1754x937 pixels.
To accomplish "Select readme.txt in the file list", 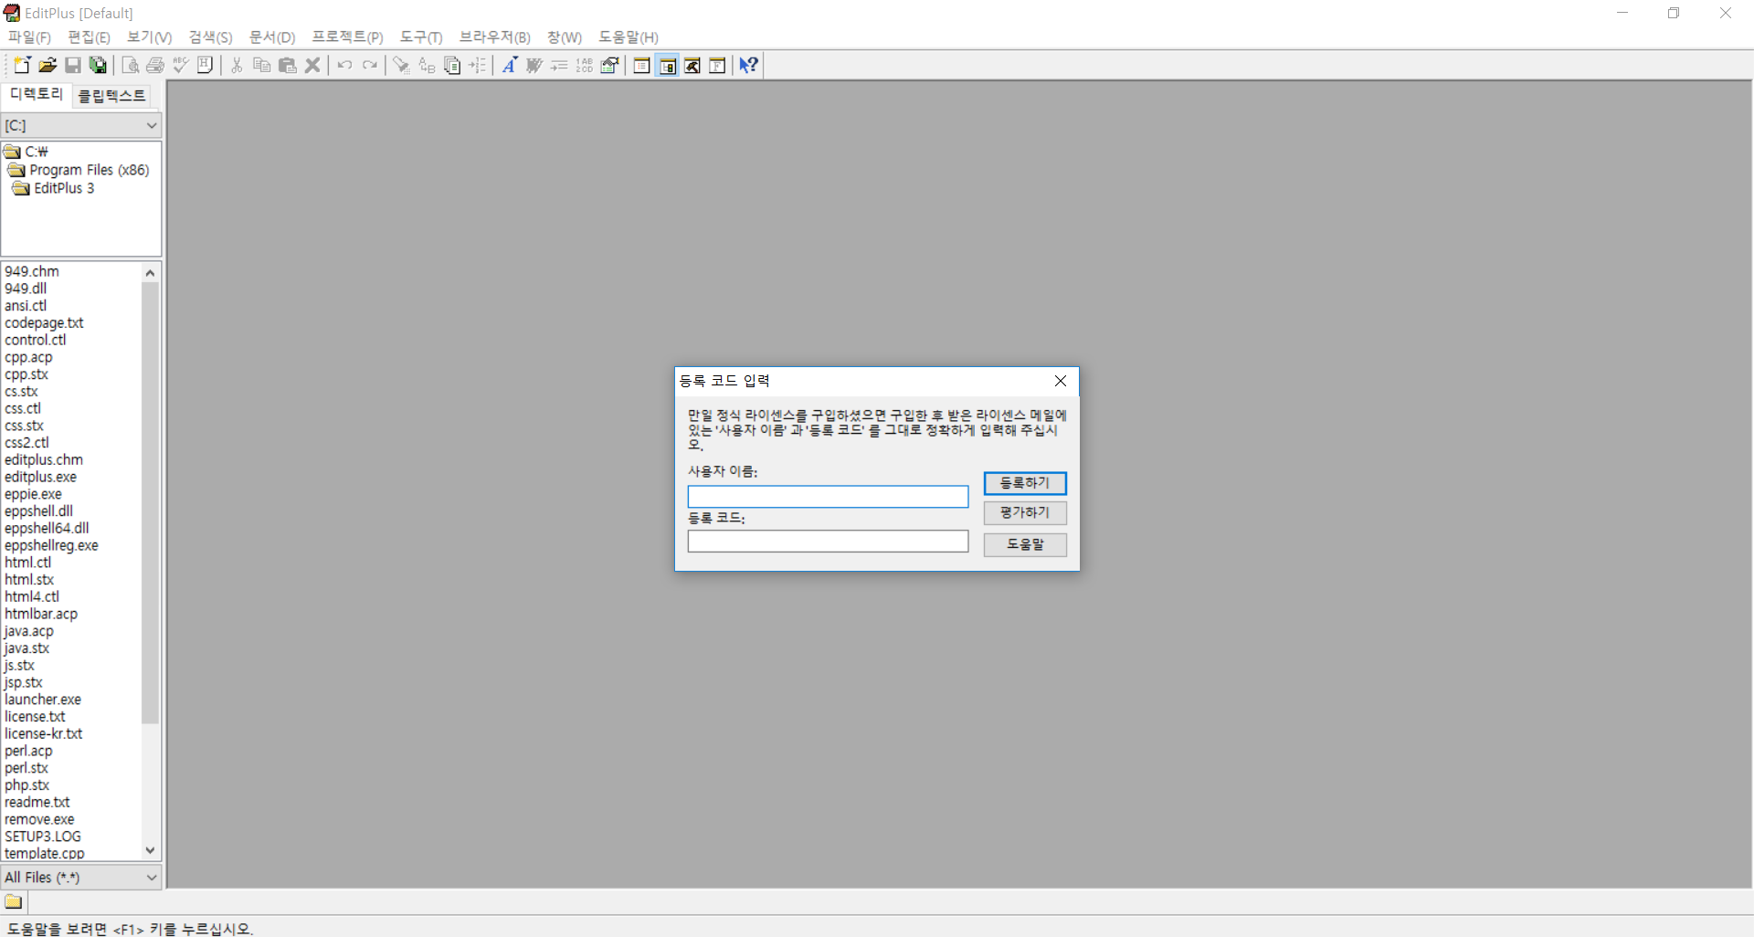I will 37,802.
